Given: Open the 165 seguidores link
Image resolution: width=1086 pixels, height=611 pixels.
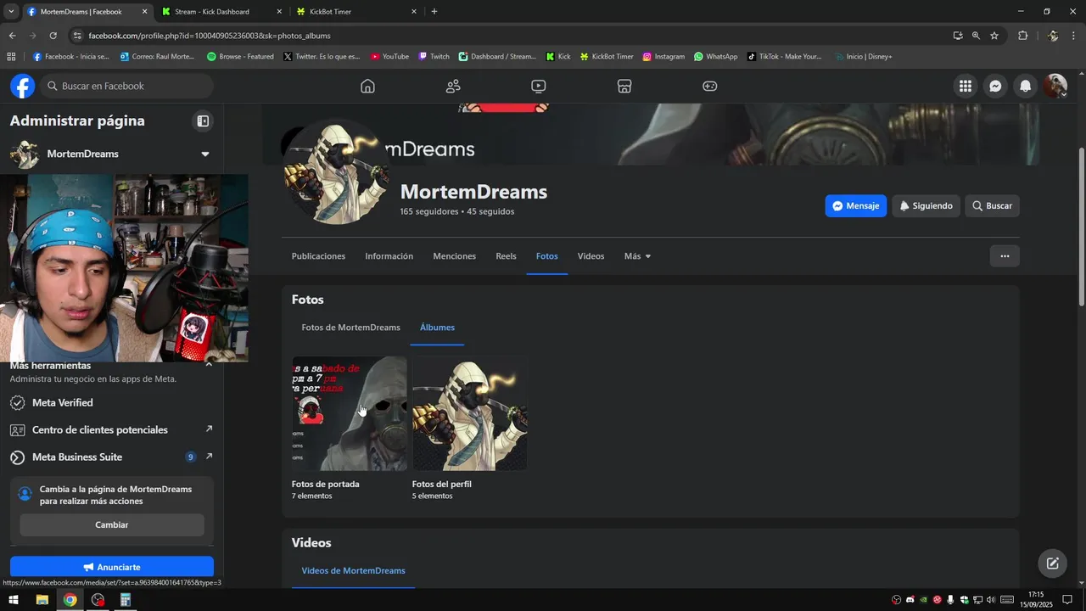Looking at the screenshot, I should (x=429, y=212).
